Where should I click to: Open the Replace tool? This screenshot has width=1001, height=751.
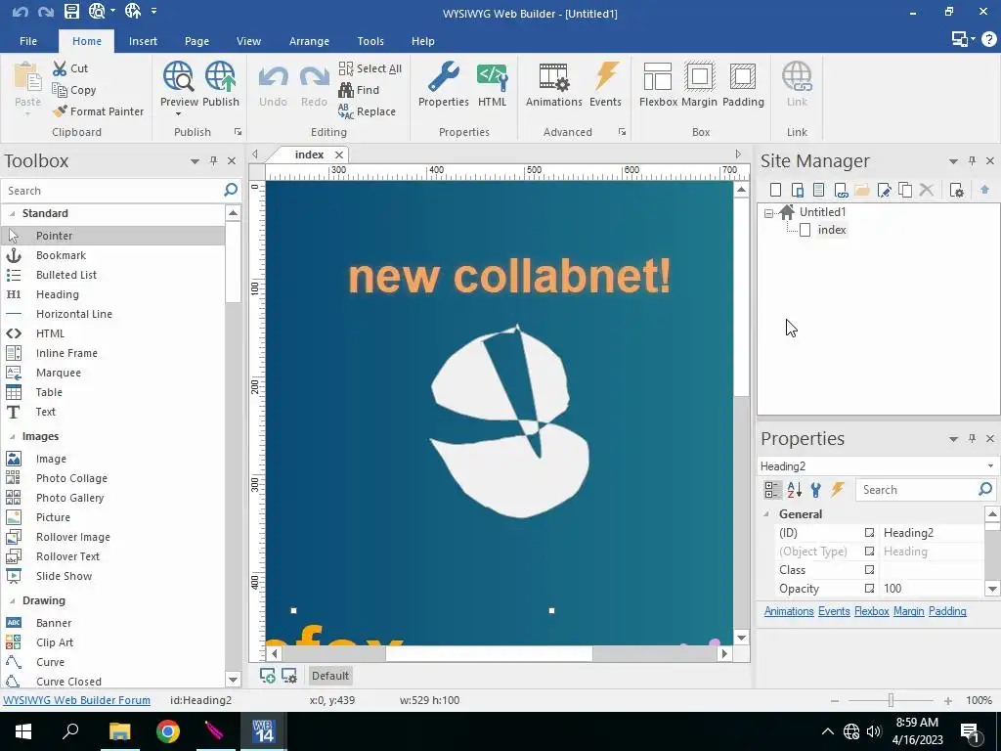coord(368,111)
